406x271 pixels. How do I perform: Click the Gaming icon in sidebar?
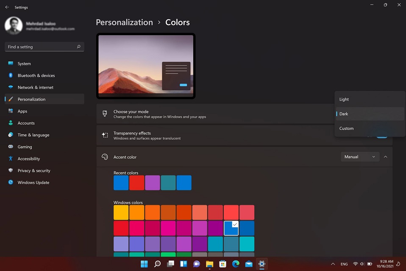tap(11, 147)
